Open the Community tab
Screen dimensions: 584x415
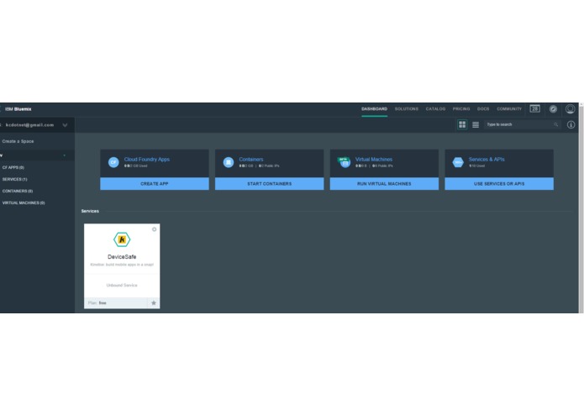point(509,109)
